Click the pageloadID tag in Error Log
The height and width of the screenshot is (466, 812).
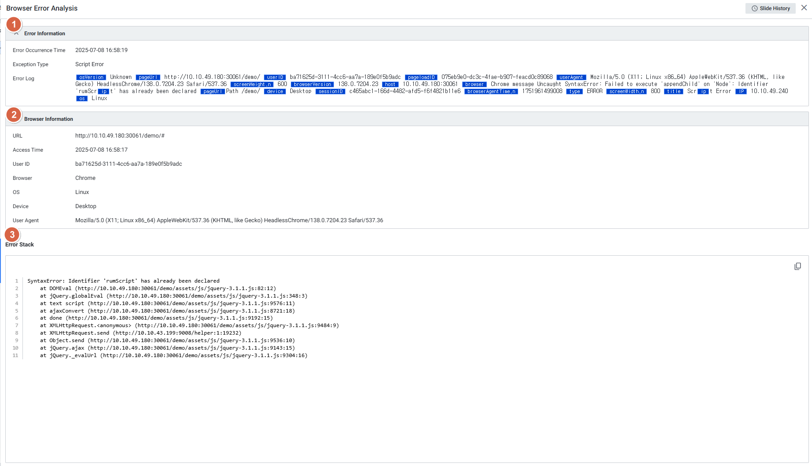[x=421, y=77]
